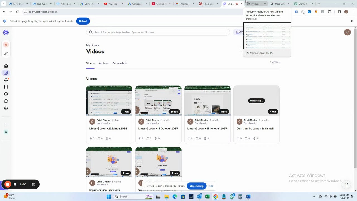Open the Windows Start menu

(x=109, y=197)
